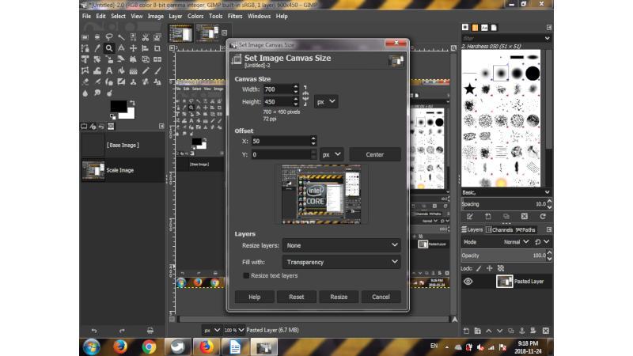The width and height of the screenshot is (633, 356).
Task: Click the Resize button
Action: tap(339, 297)
